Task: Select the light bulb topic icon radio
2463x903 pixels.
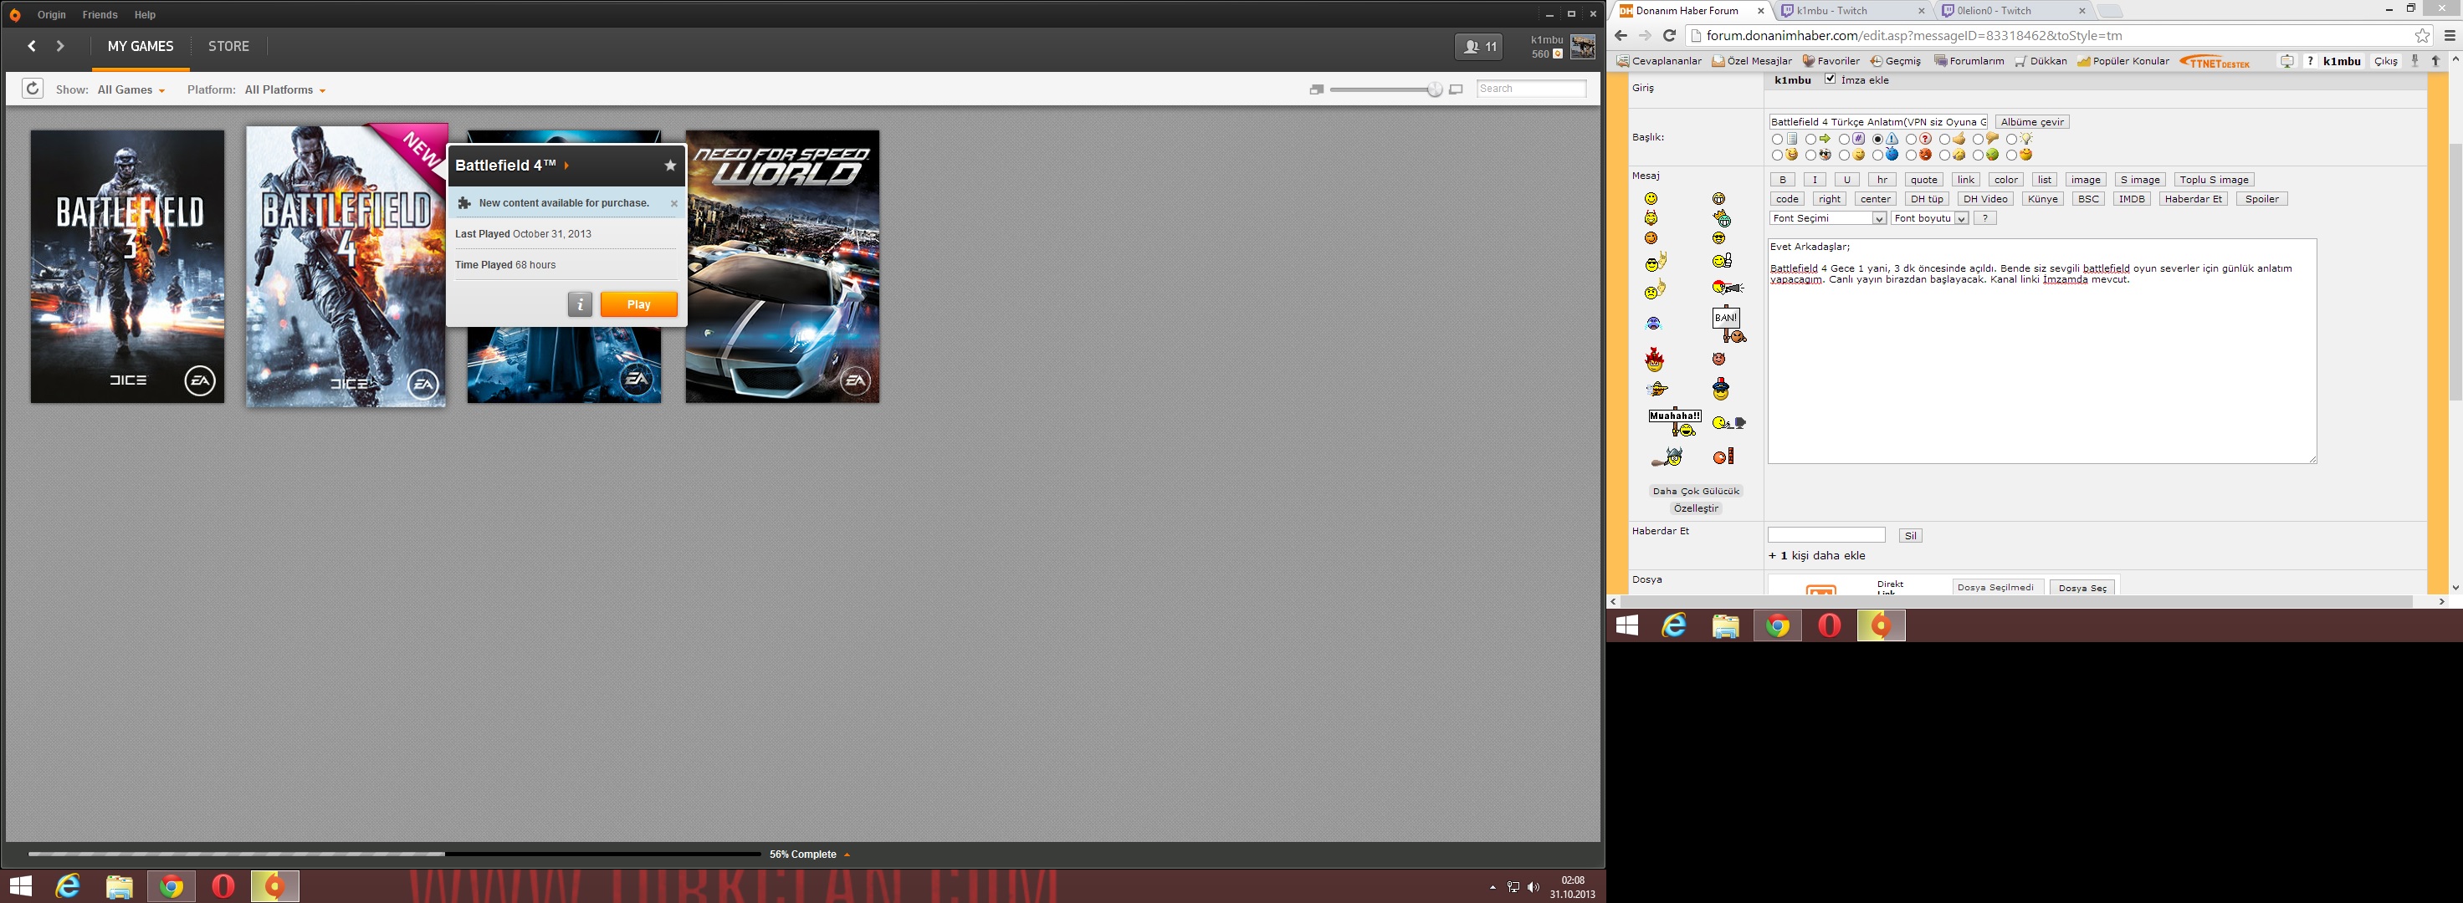Action: [2010, 140]
